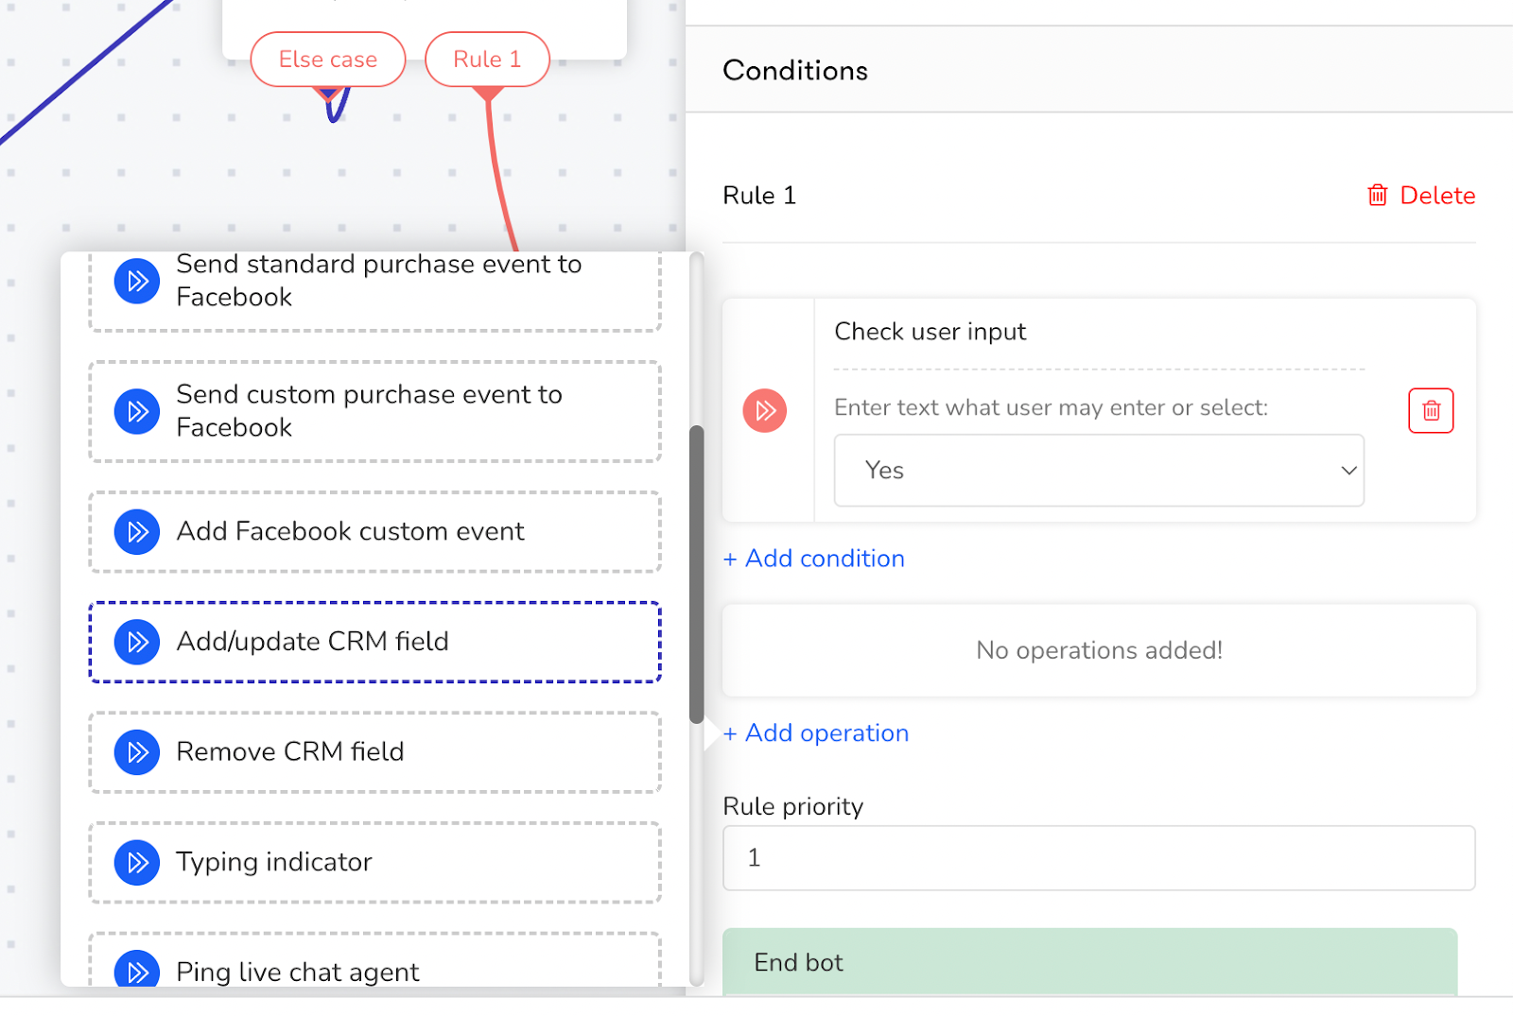Click blue arrow icon of Add/update CRM field
This screenshot has width=1513, height=1016.
point(137,642)
